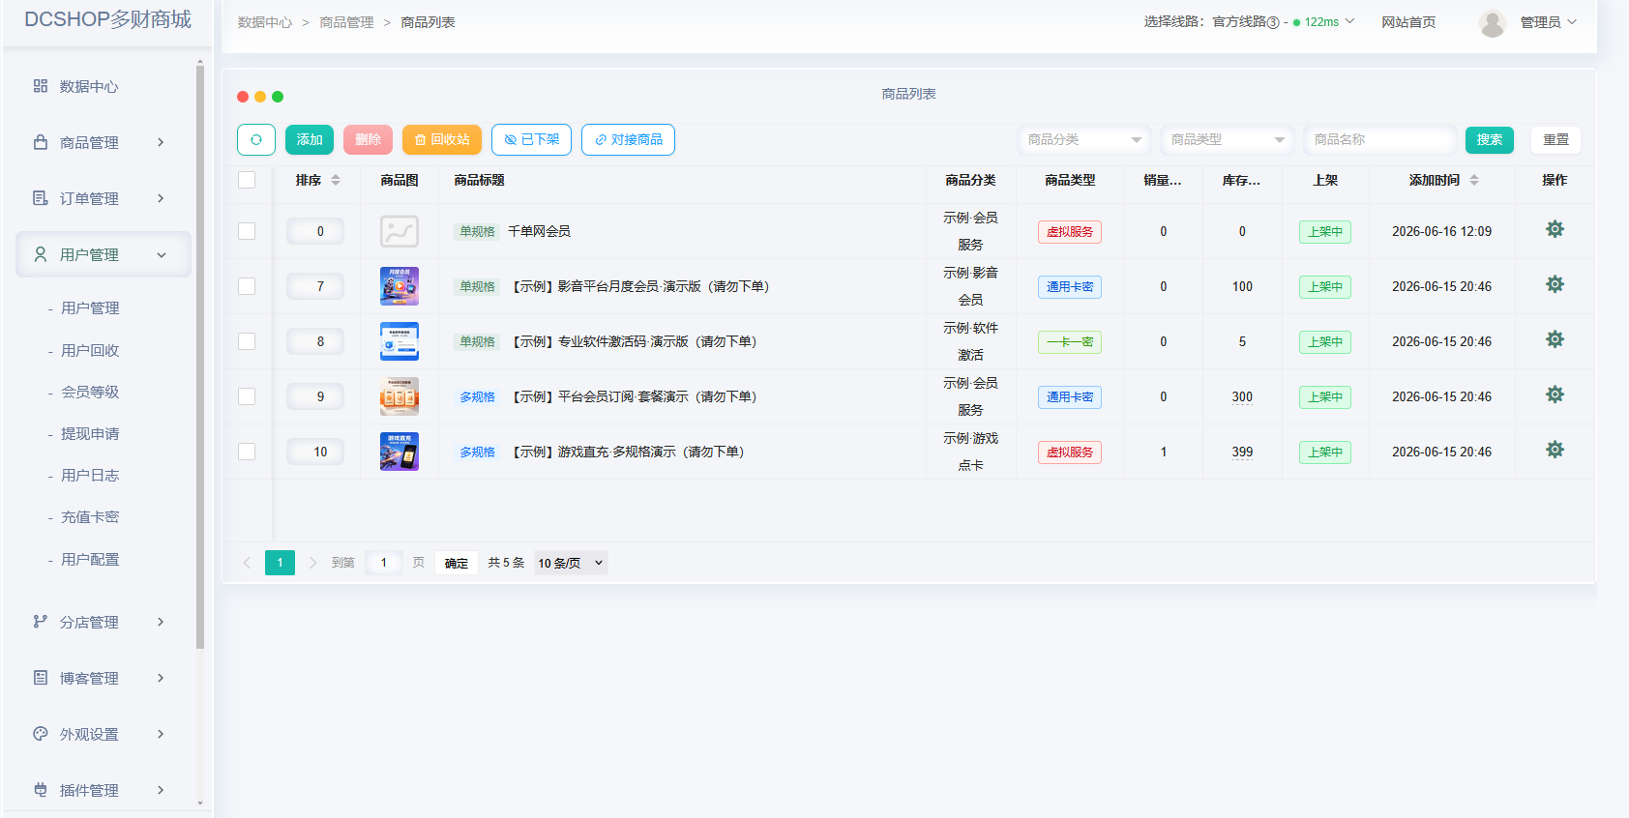This screenshot has width=1629, height=818.
Task: Open the 商品分类 filter dropdown
Action: (1084, 140)
